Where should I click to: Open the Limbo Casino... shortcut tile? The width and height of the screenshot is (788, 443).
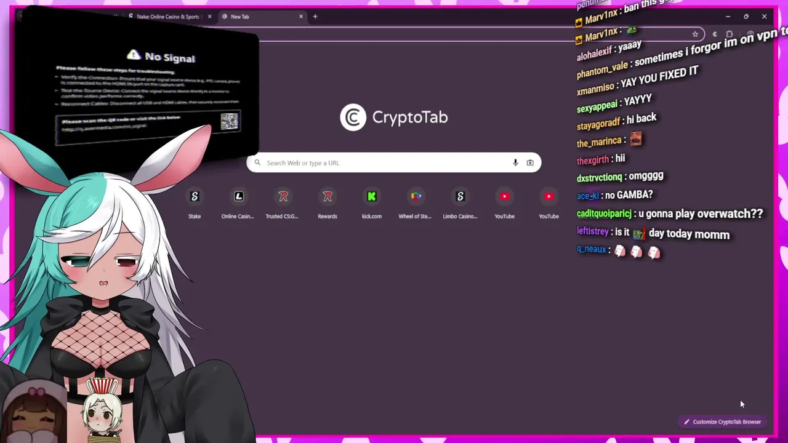coord(460,203)
